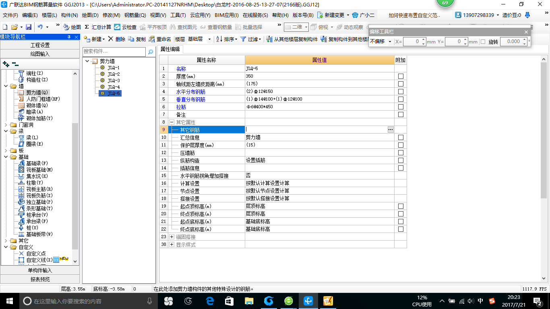Select 暗梁(A) in the navigation tree
Viewport: 550px width, 309px height.
click(x=35, y=112)
